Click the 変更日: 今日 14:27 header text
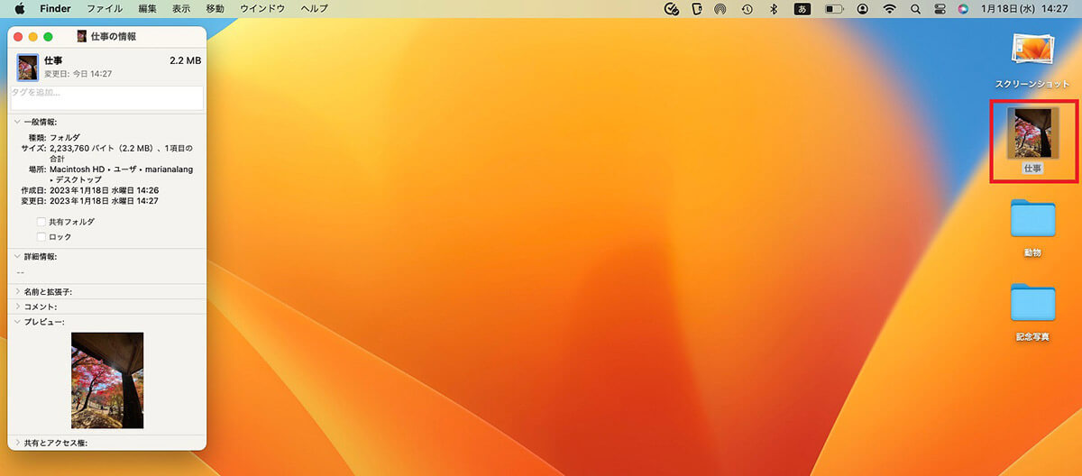 click(x=78, y=74)
